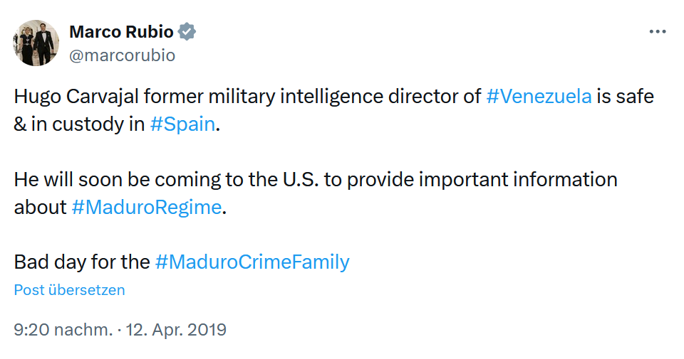This screenshot has width=684, height=359.
Task: Translate the post via "Post übersetzen"
Action: pyautogui.click(x=70, y=290)
